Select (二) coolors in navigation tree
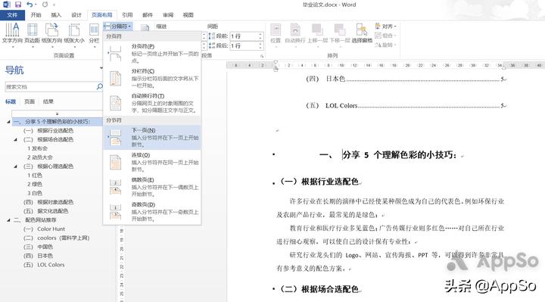The image size is (545, 302). click(x=56, y=238)
